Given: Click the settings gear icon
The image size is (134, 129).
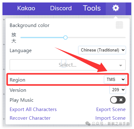Looking at the screenshot, I should point(116,8).
